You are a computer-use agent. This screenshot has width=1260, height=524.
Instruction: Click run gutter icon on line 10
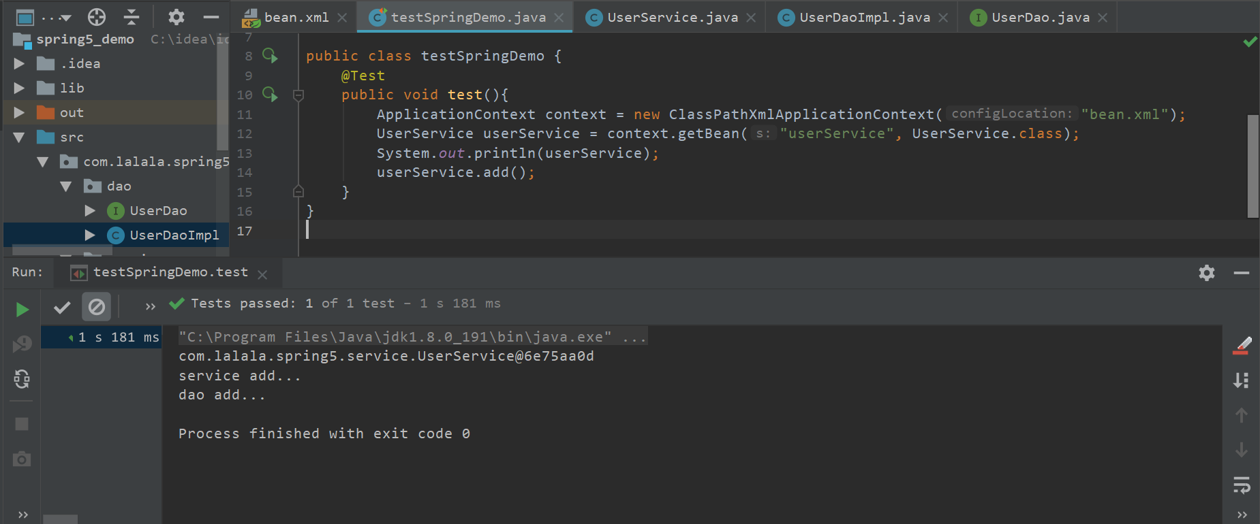pos(271,95)
